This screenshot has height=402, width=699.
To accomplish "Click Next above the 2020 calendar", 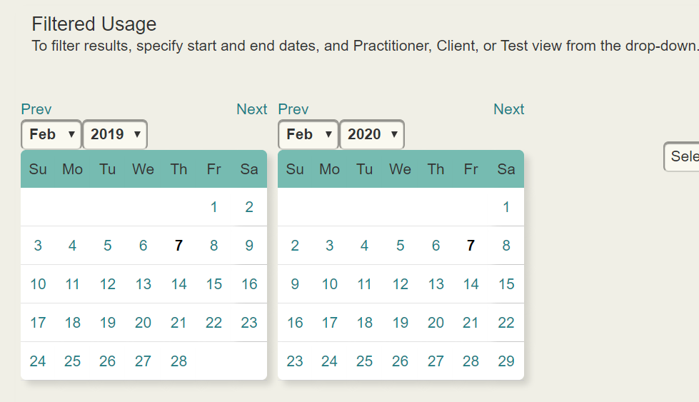I will [x=508, y=109].
